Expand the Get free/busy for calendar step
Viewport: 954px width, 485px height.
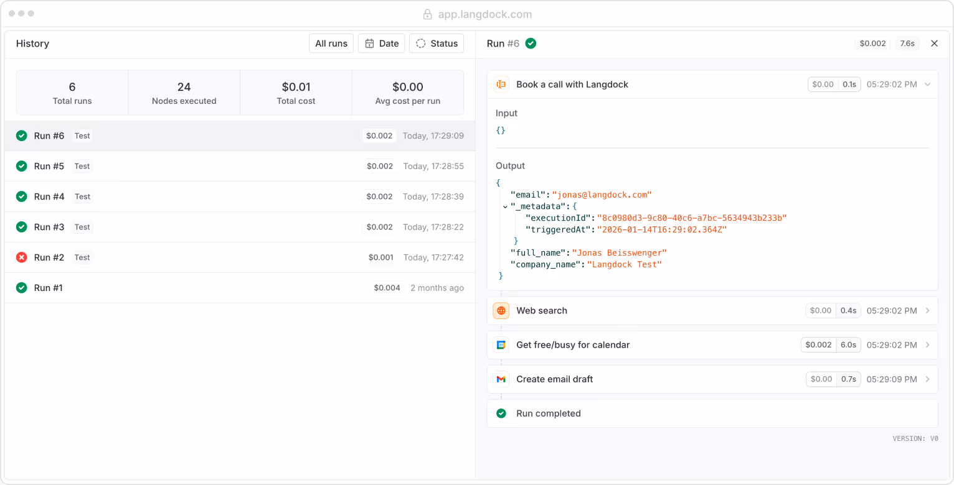click(x=928, y=345)
